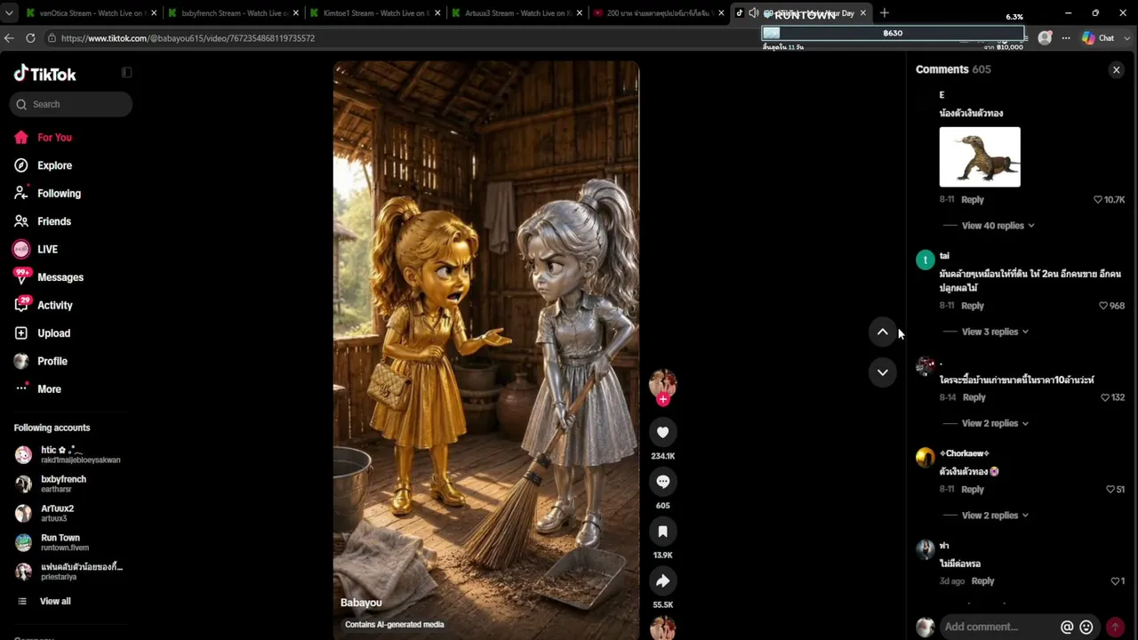Bookmark the video to favorites

[662, 532]
